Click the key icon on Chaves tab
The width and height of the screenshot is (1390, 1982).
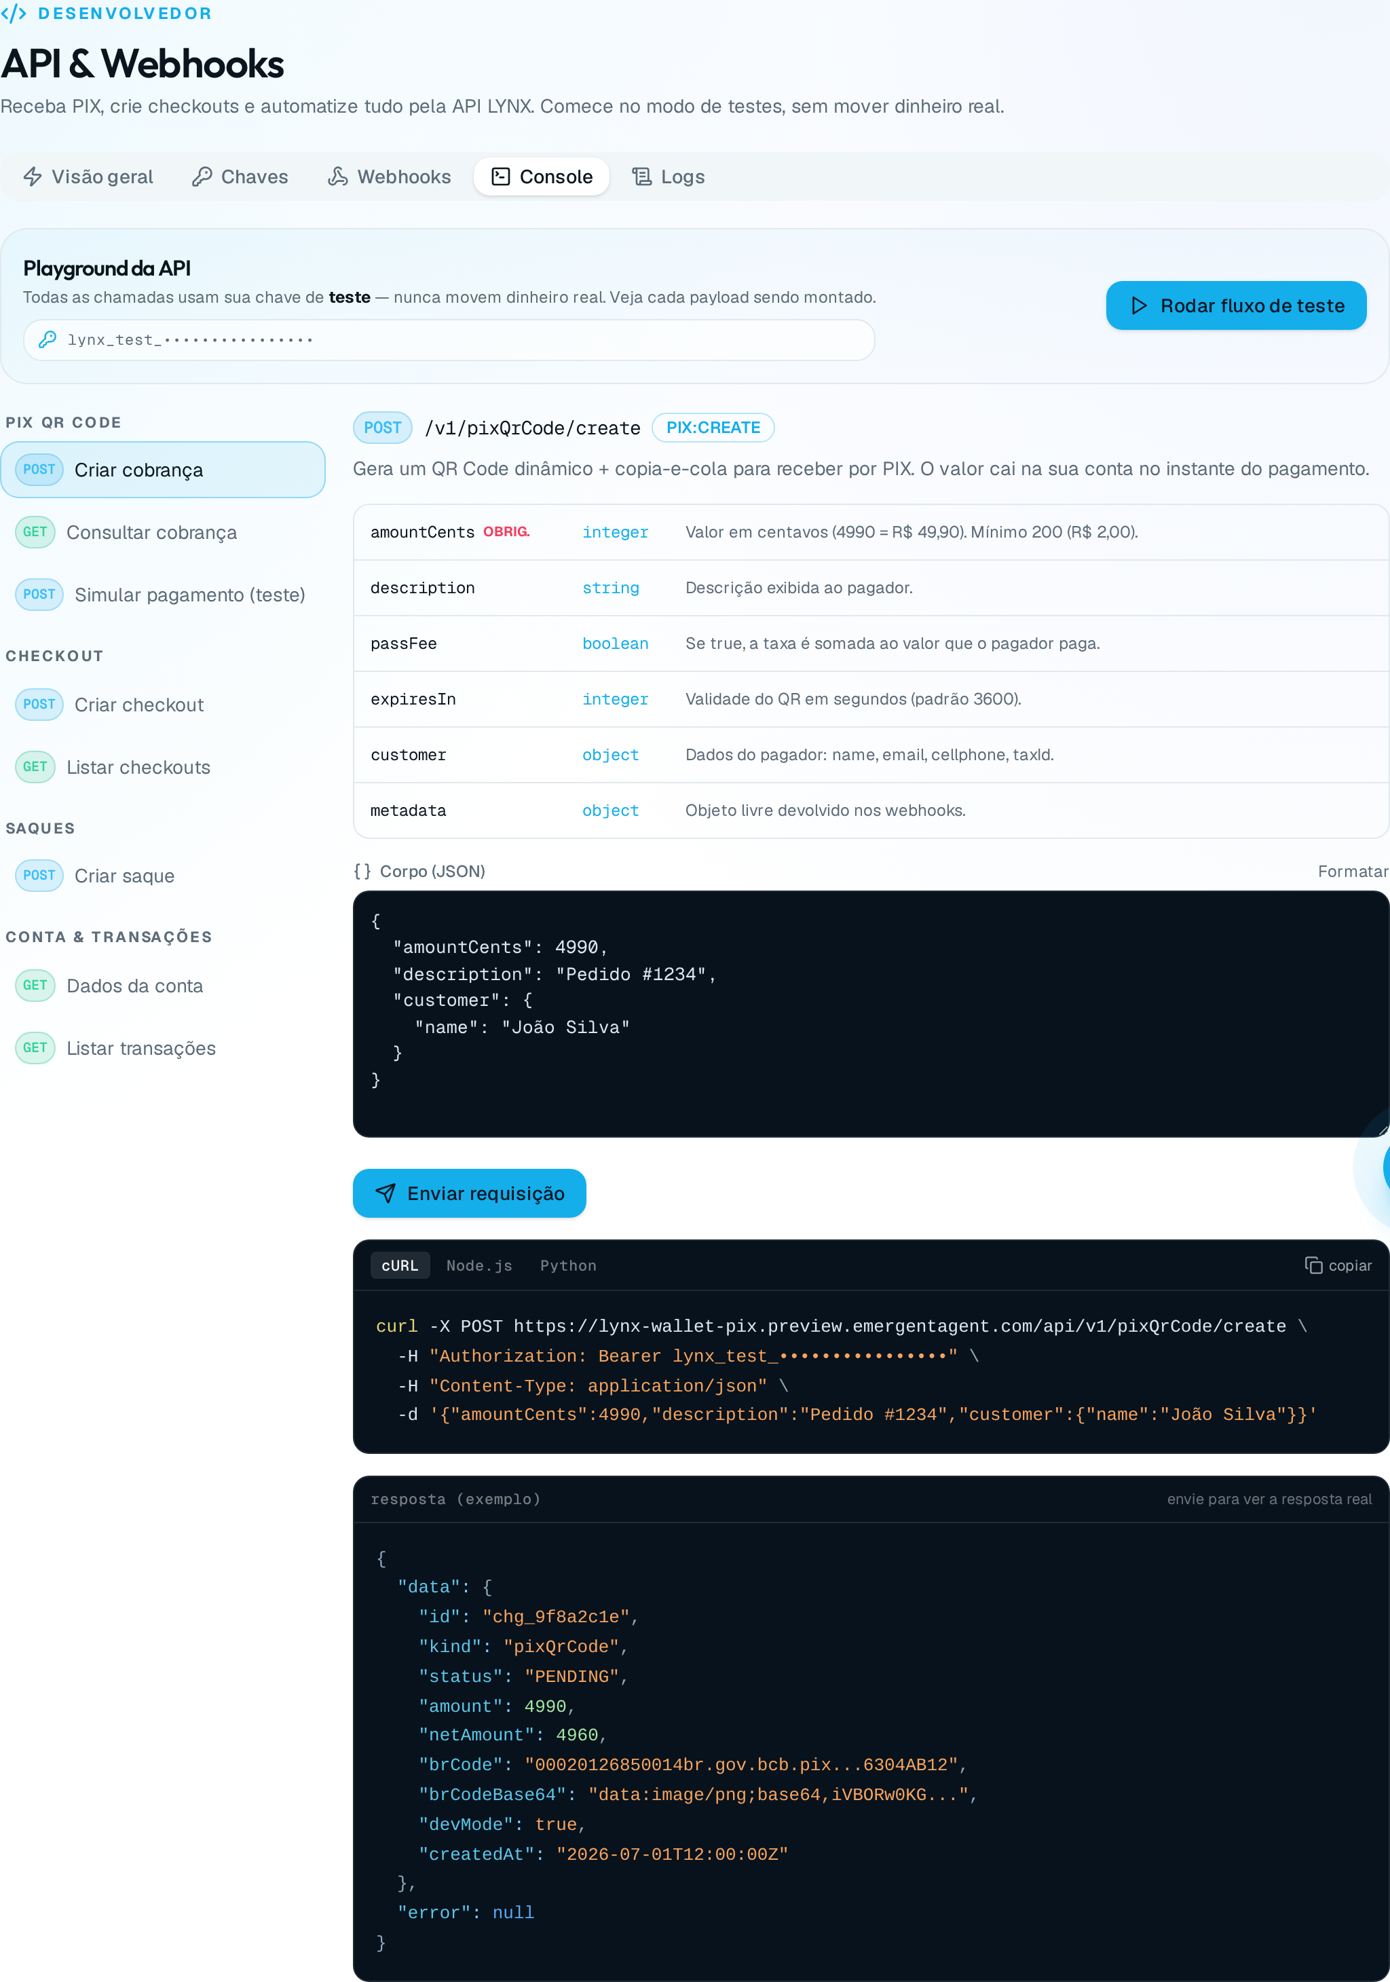point(202,177)
